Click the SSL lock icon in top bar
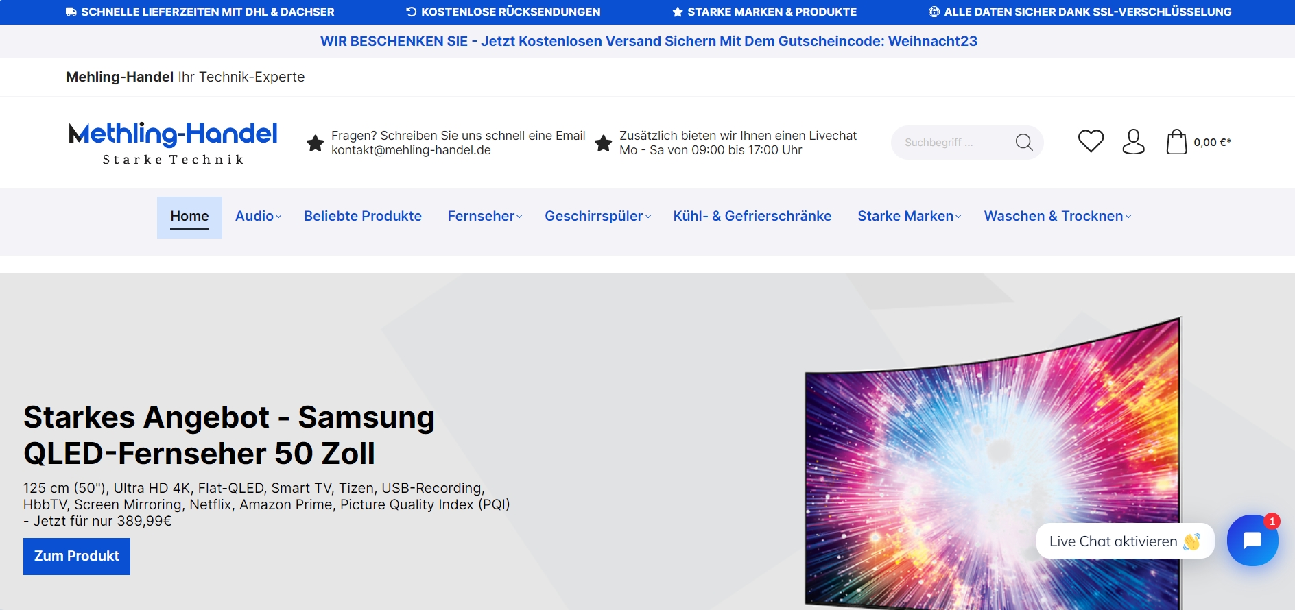Viewport: 1295px width, 610px height. tap(934, 12)
